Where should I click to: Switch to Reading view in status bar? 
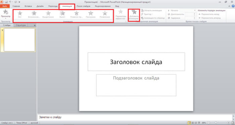(196, 123)
